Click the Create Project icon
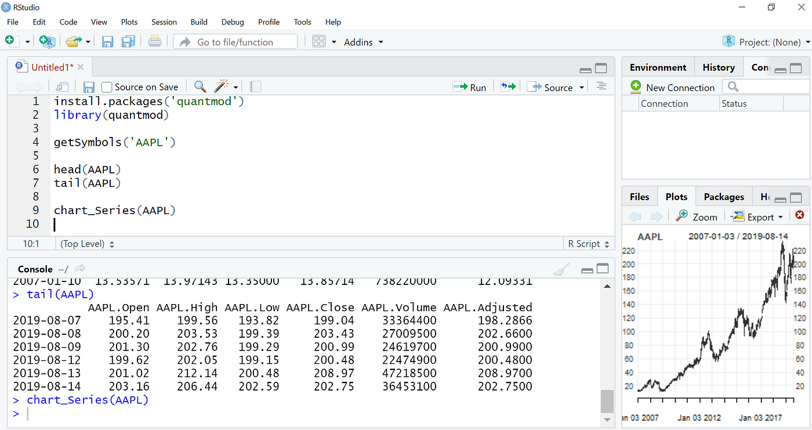Viewport: 812px width, 430px height. pos(47,41)
